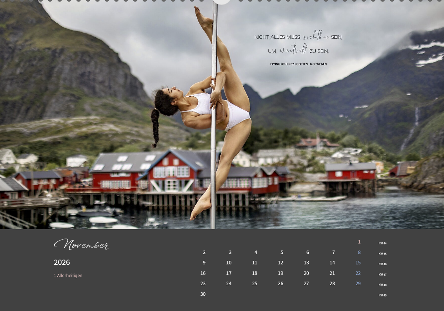Click date 29 in the calendar
Screen dimensions: 444x311
point(358,284)
